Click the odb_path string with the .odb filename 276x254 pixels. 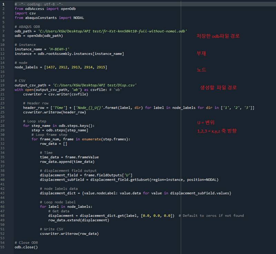click(112, 31)
